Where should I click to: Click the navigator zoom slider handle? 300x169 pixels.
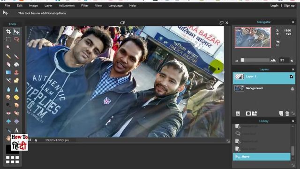242,60
